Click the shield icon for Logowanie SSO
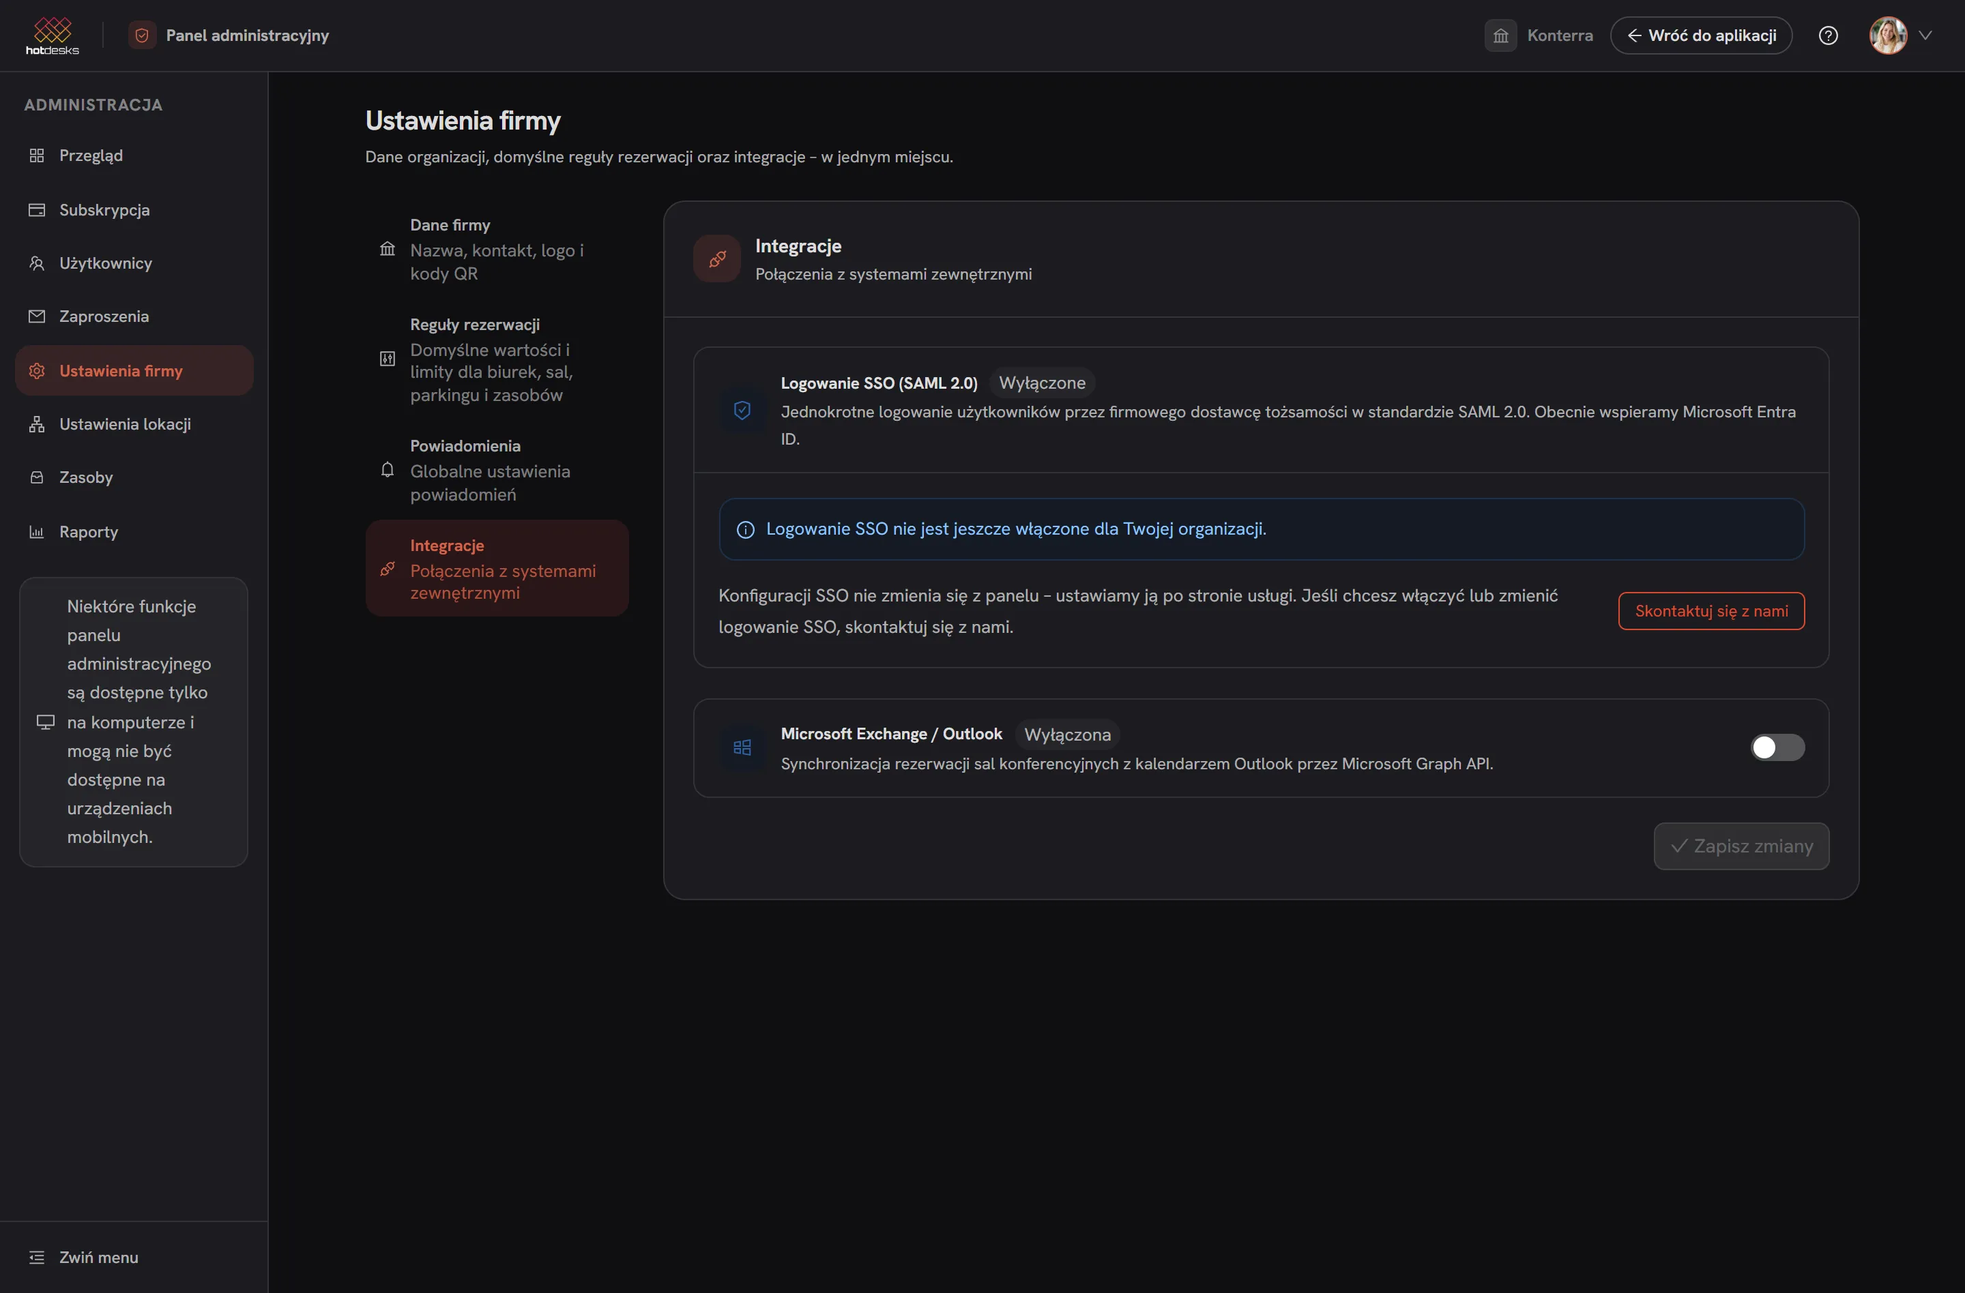 (x=742, y=410)
